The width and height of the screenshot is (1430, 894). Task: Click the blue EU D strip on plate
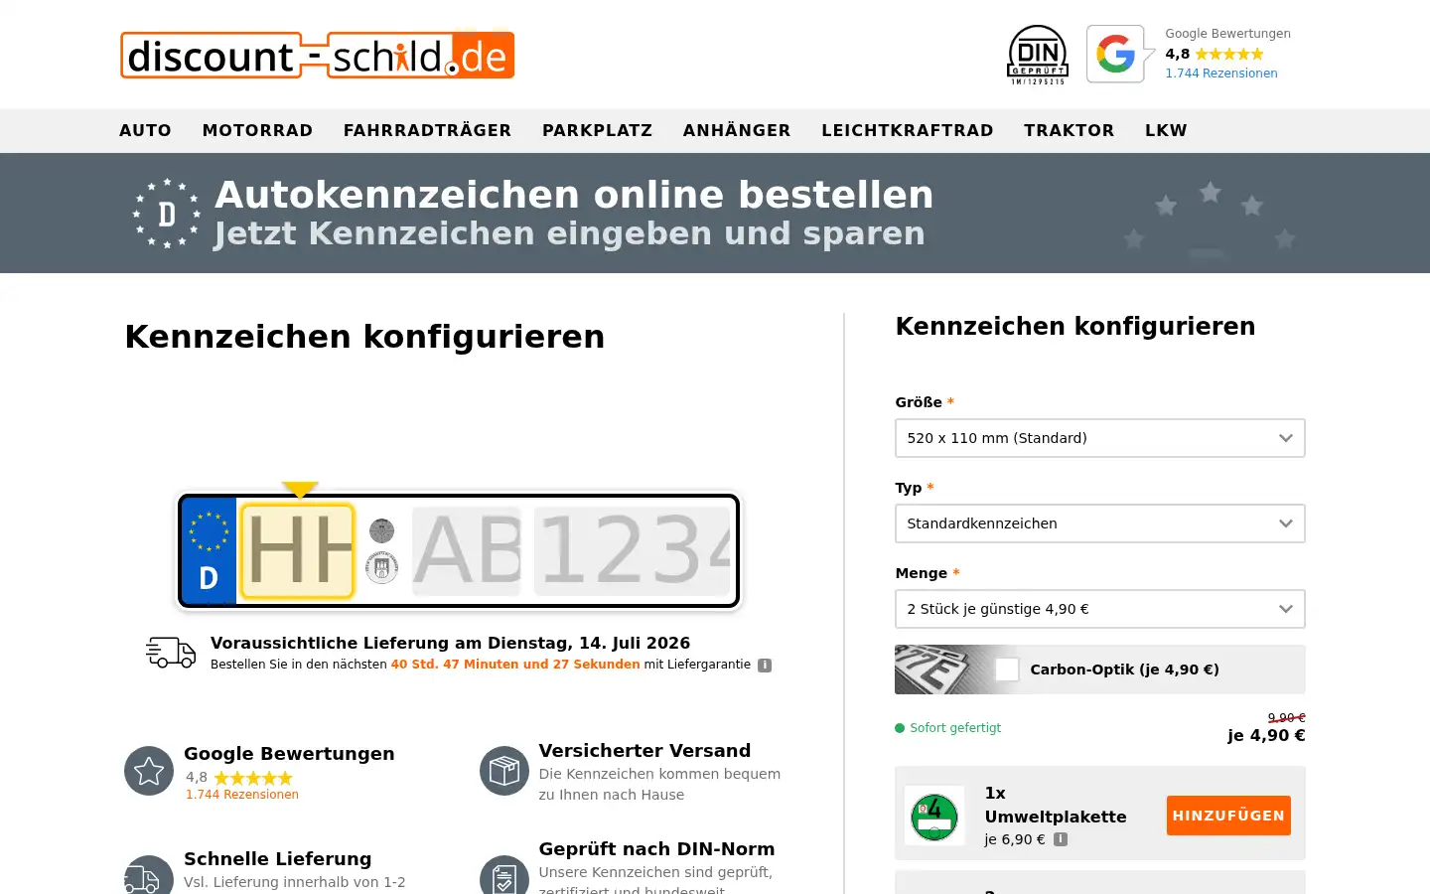[209, 551]
